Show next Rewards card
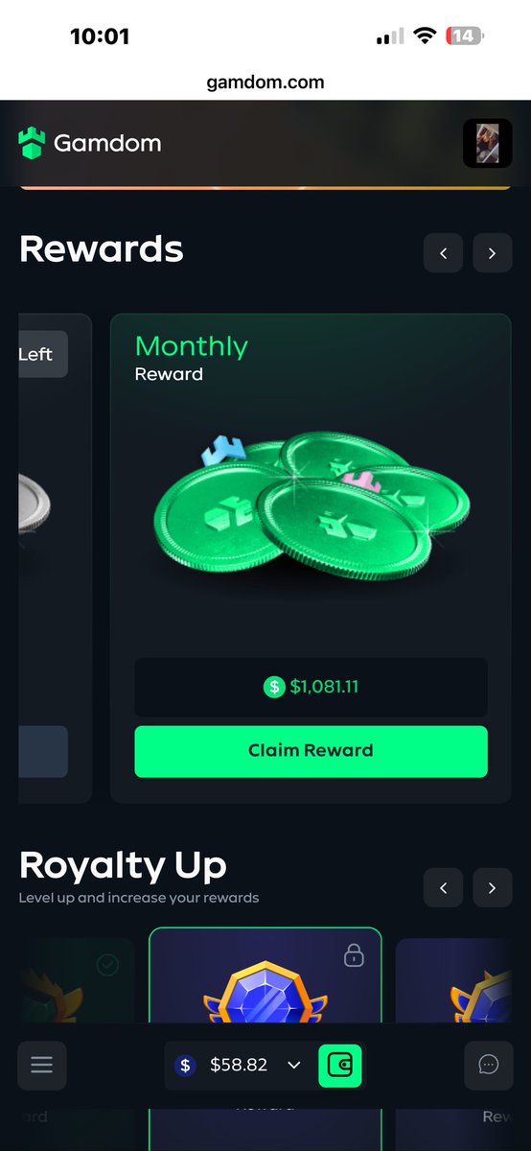The height and width of the screenshot is (1151, 531). click(492, 253)
